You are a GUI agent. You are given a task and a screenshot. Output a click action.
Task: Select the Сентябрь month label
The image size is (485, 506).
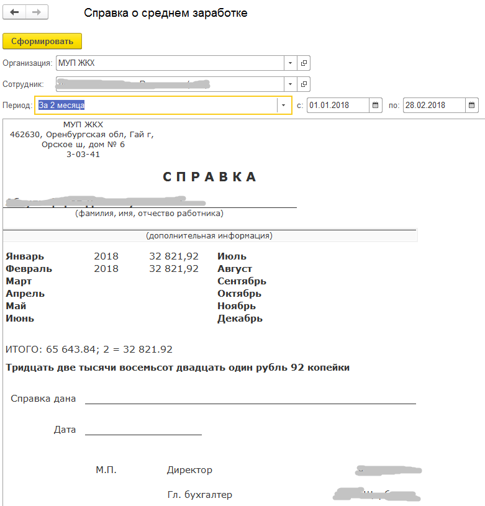tap(242, 281)
